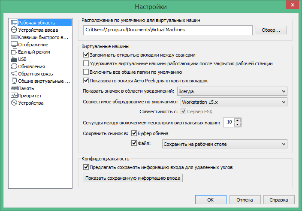
Task: Open the Показать значок в области уведомлений dropdown
Action: pos(232,91)
